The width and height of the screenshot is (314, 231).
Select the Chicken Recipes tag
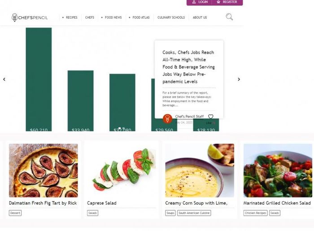pos(255,213)
